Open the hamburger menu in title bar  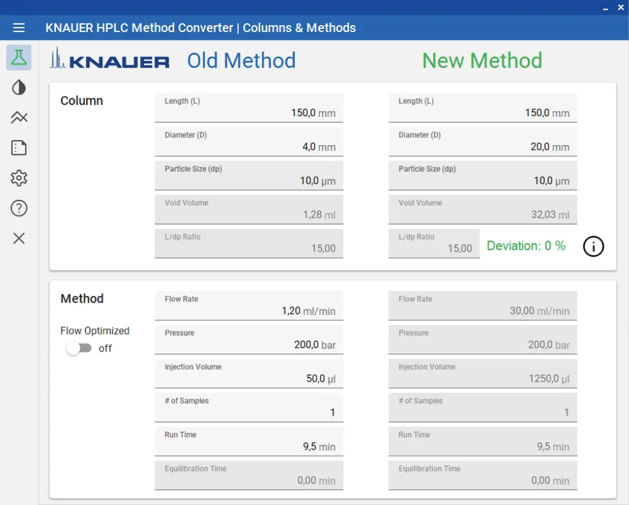point(18,27)
